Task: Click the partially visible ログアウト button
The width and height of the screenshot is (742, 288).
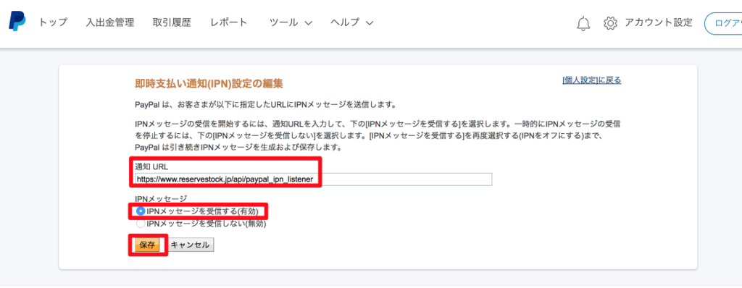Action: point(723,23)
